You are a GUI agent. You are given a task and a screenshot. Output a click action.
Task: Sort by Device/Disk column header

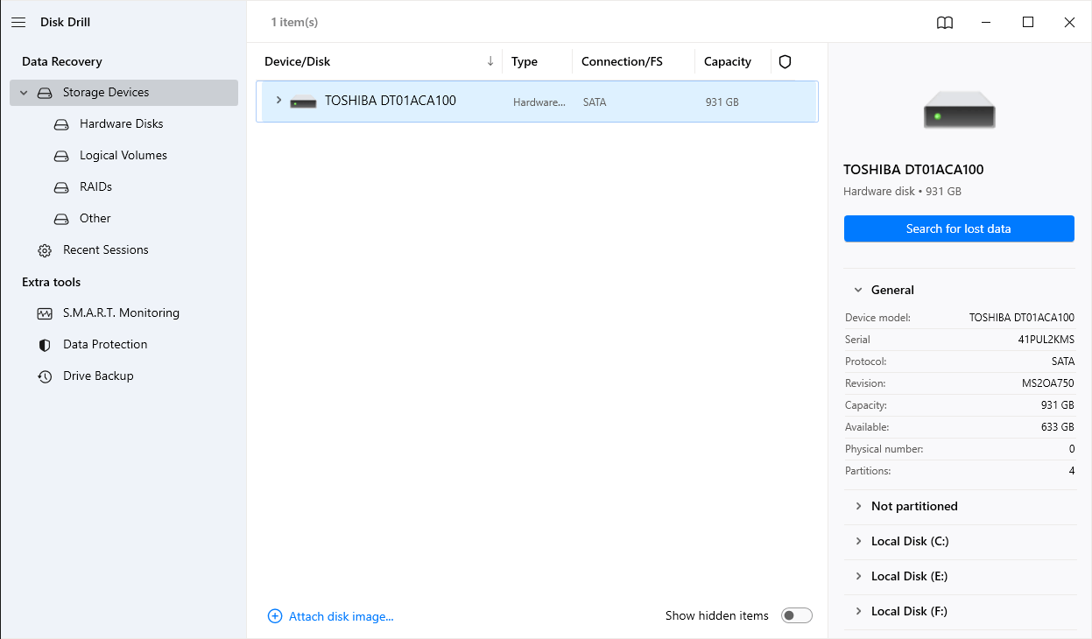298,61
